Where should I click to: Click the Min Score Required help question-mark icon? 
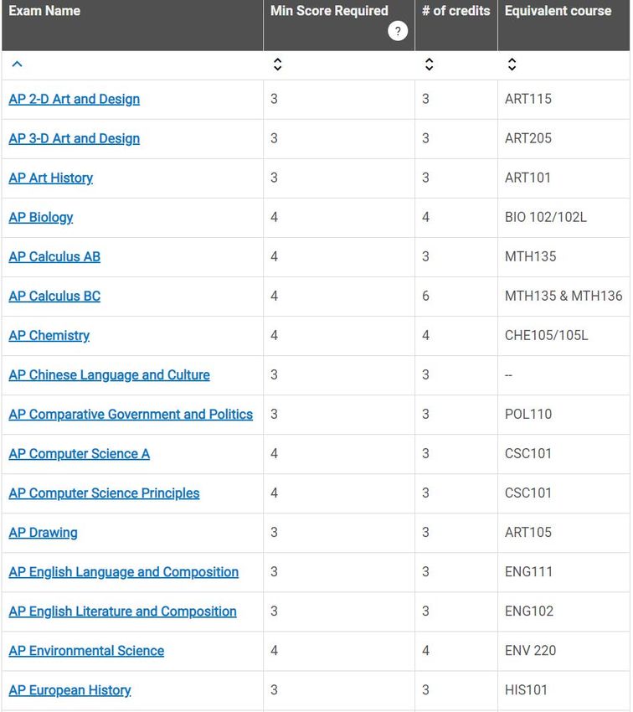[x=398, y=31]
